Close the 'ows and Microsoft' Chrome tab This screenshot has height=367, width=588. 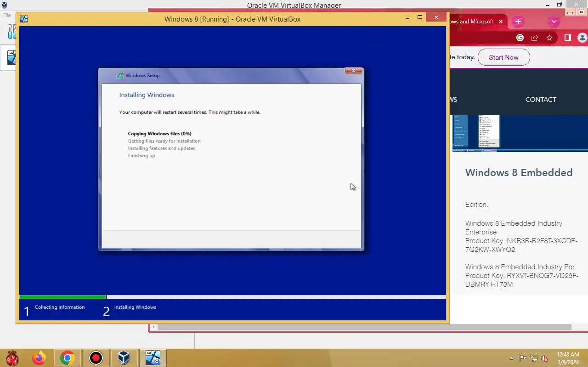(501, 22)
